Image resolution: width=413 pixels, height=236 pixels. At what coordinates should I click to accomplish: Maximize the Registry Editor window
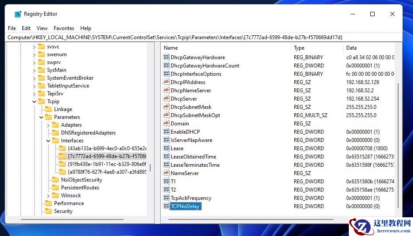(x=372, y=14)
